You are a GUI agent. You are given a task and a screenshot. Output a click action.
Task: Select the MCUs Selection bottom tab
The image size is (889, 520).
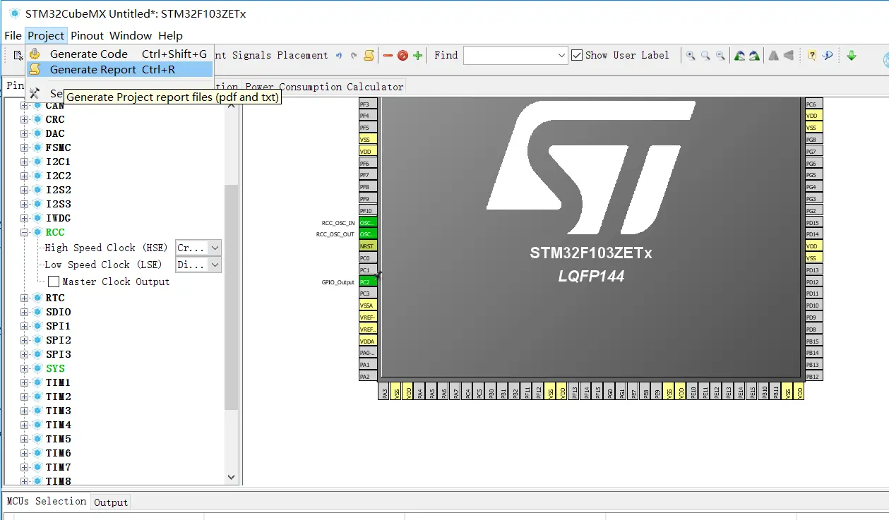point(47,501)
